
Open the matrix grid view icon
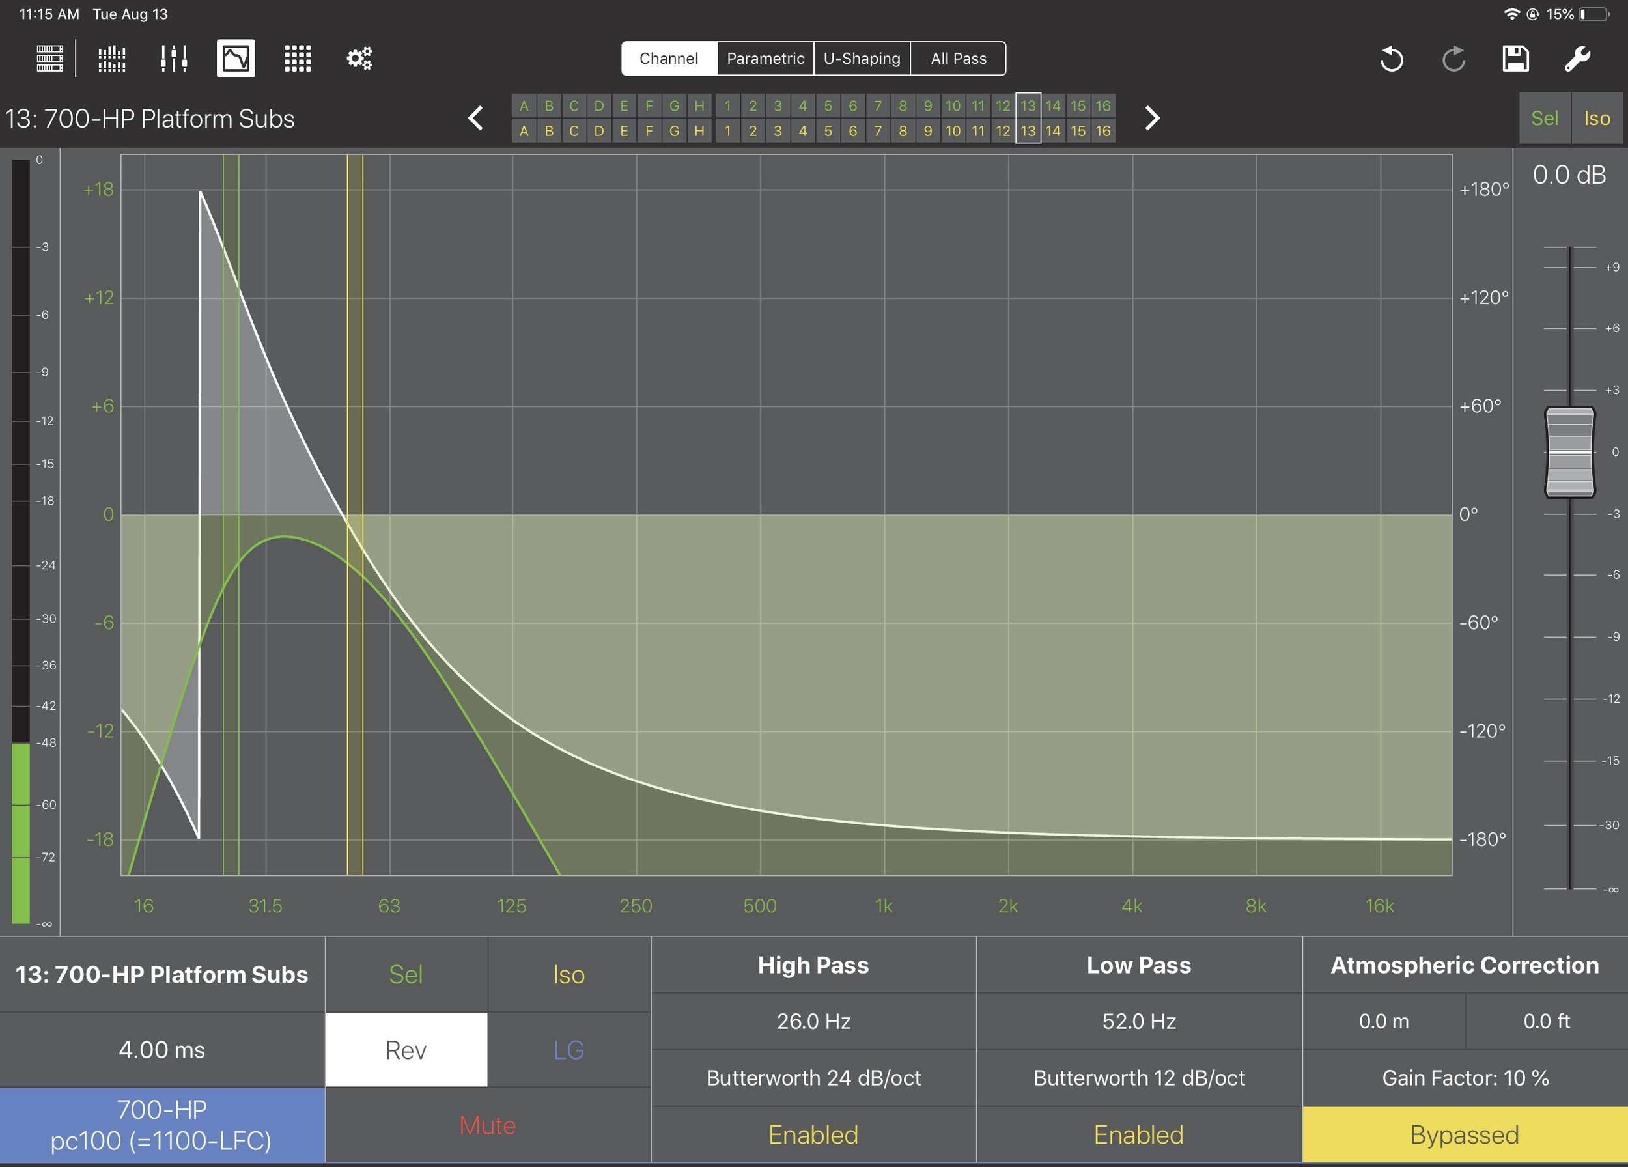tap(297, 58)
